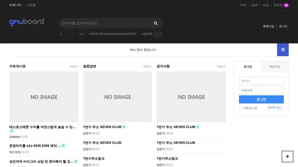Click author name Julianne
298x167 pixels.
[14, 137]
